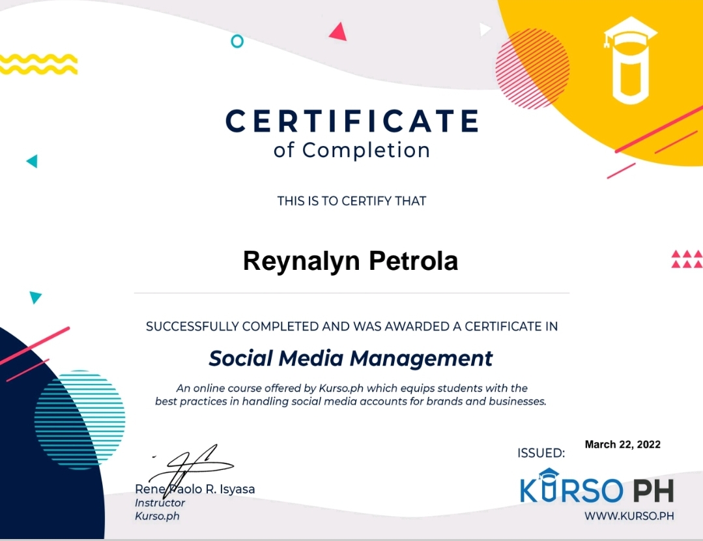Select the teal circle outline near the title
Screen dimensions: 703x541
236,40
